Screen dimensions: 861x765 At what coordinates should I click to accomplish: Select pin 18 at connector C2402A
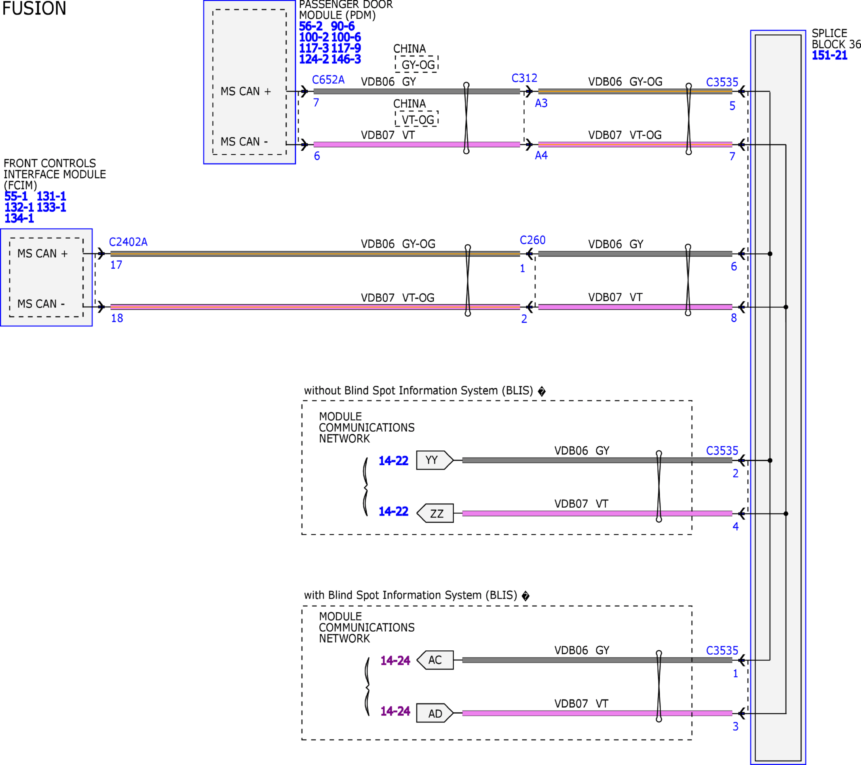(117, 319)
